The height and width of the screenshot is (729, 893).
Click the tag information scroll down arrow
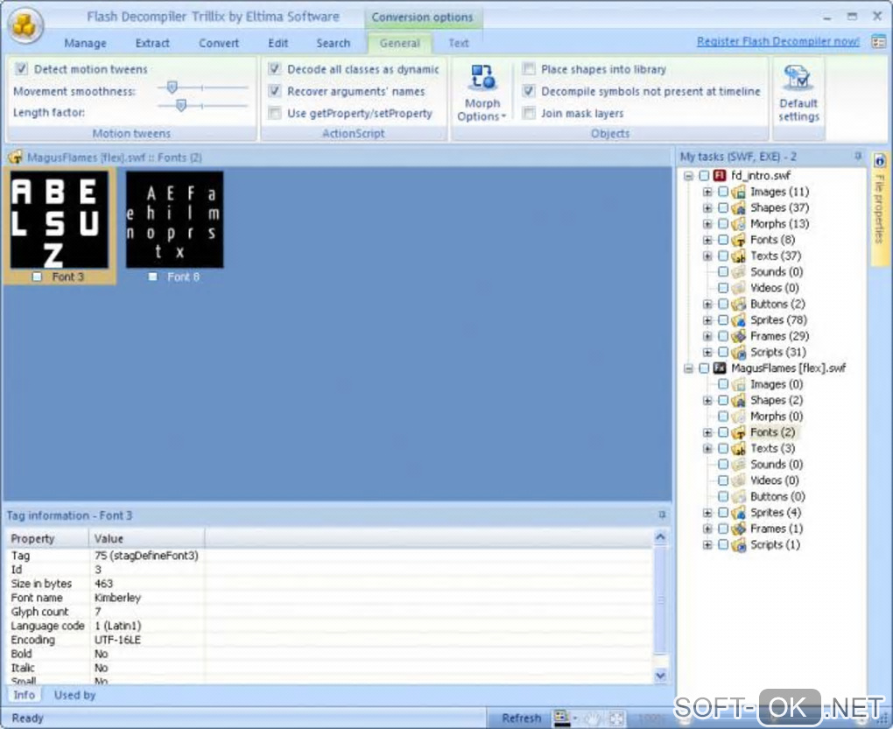coord(660,676)
